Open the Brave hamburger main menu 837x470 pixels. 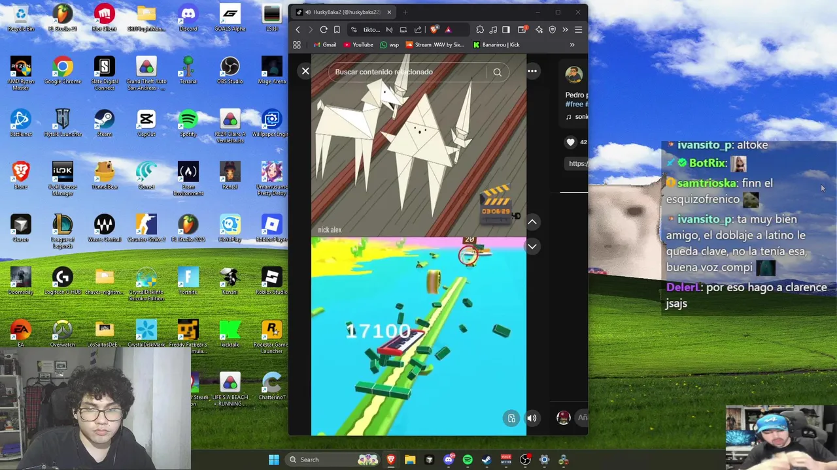(578, 29)
